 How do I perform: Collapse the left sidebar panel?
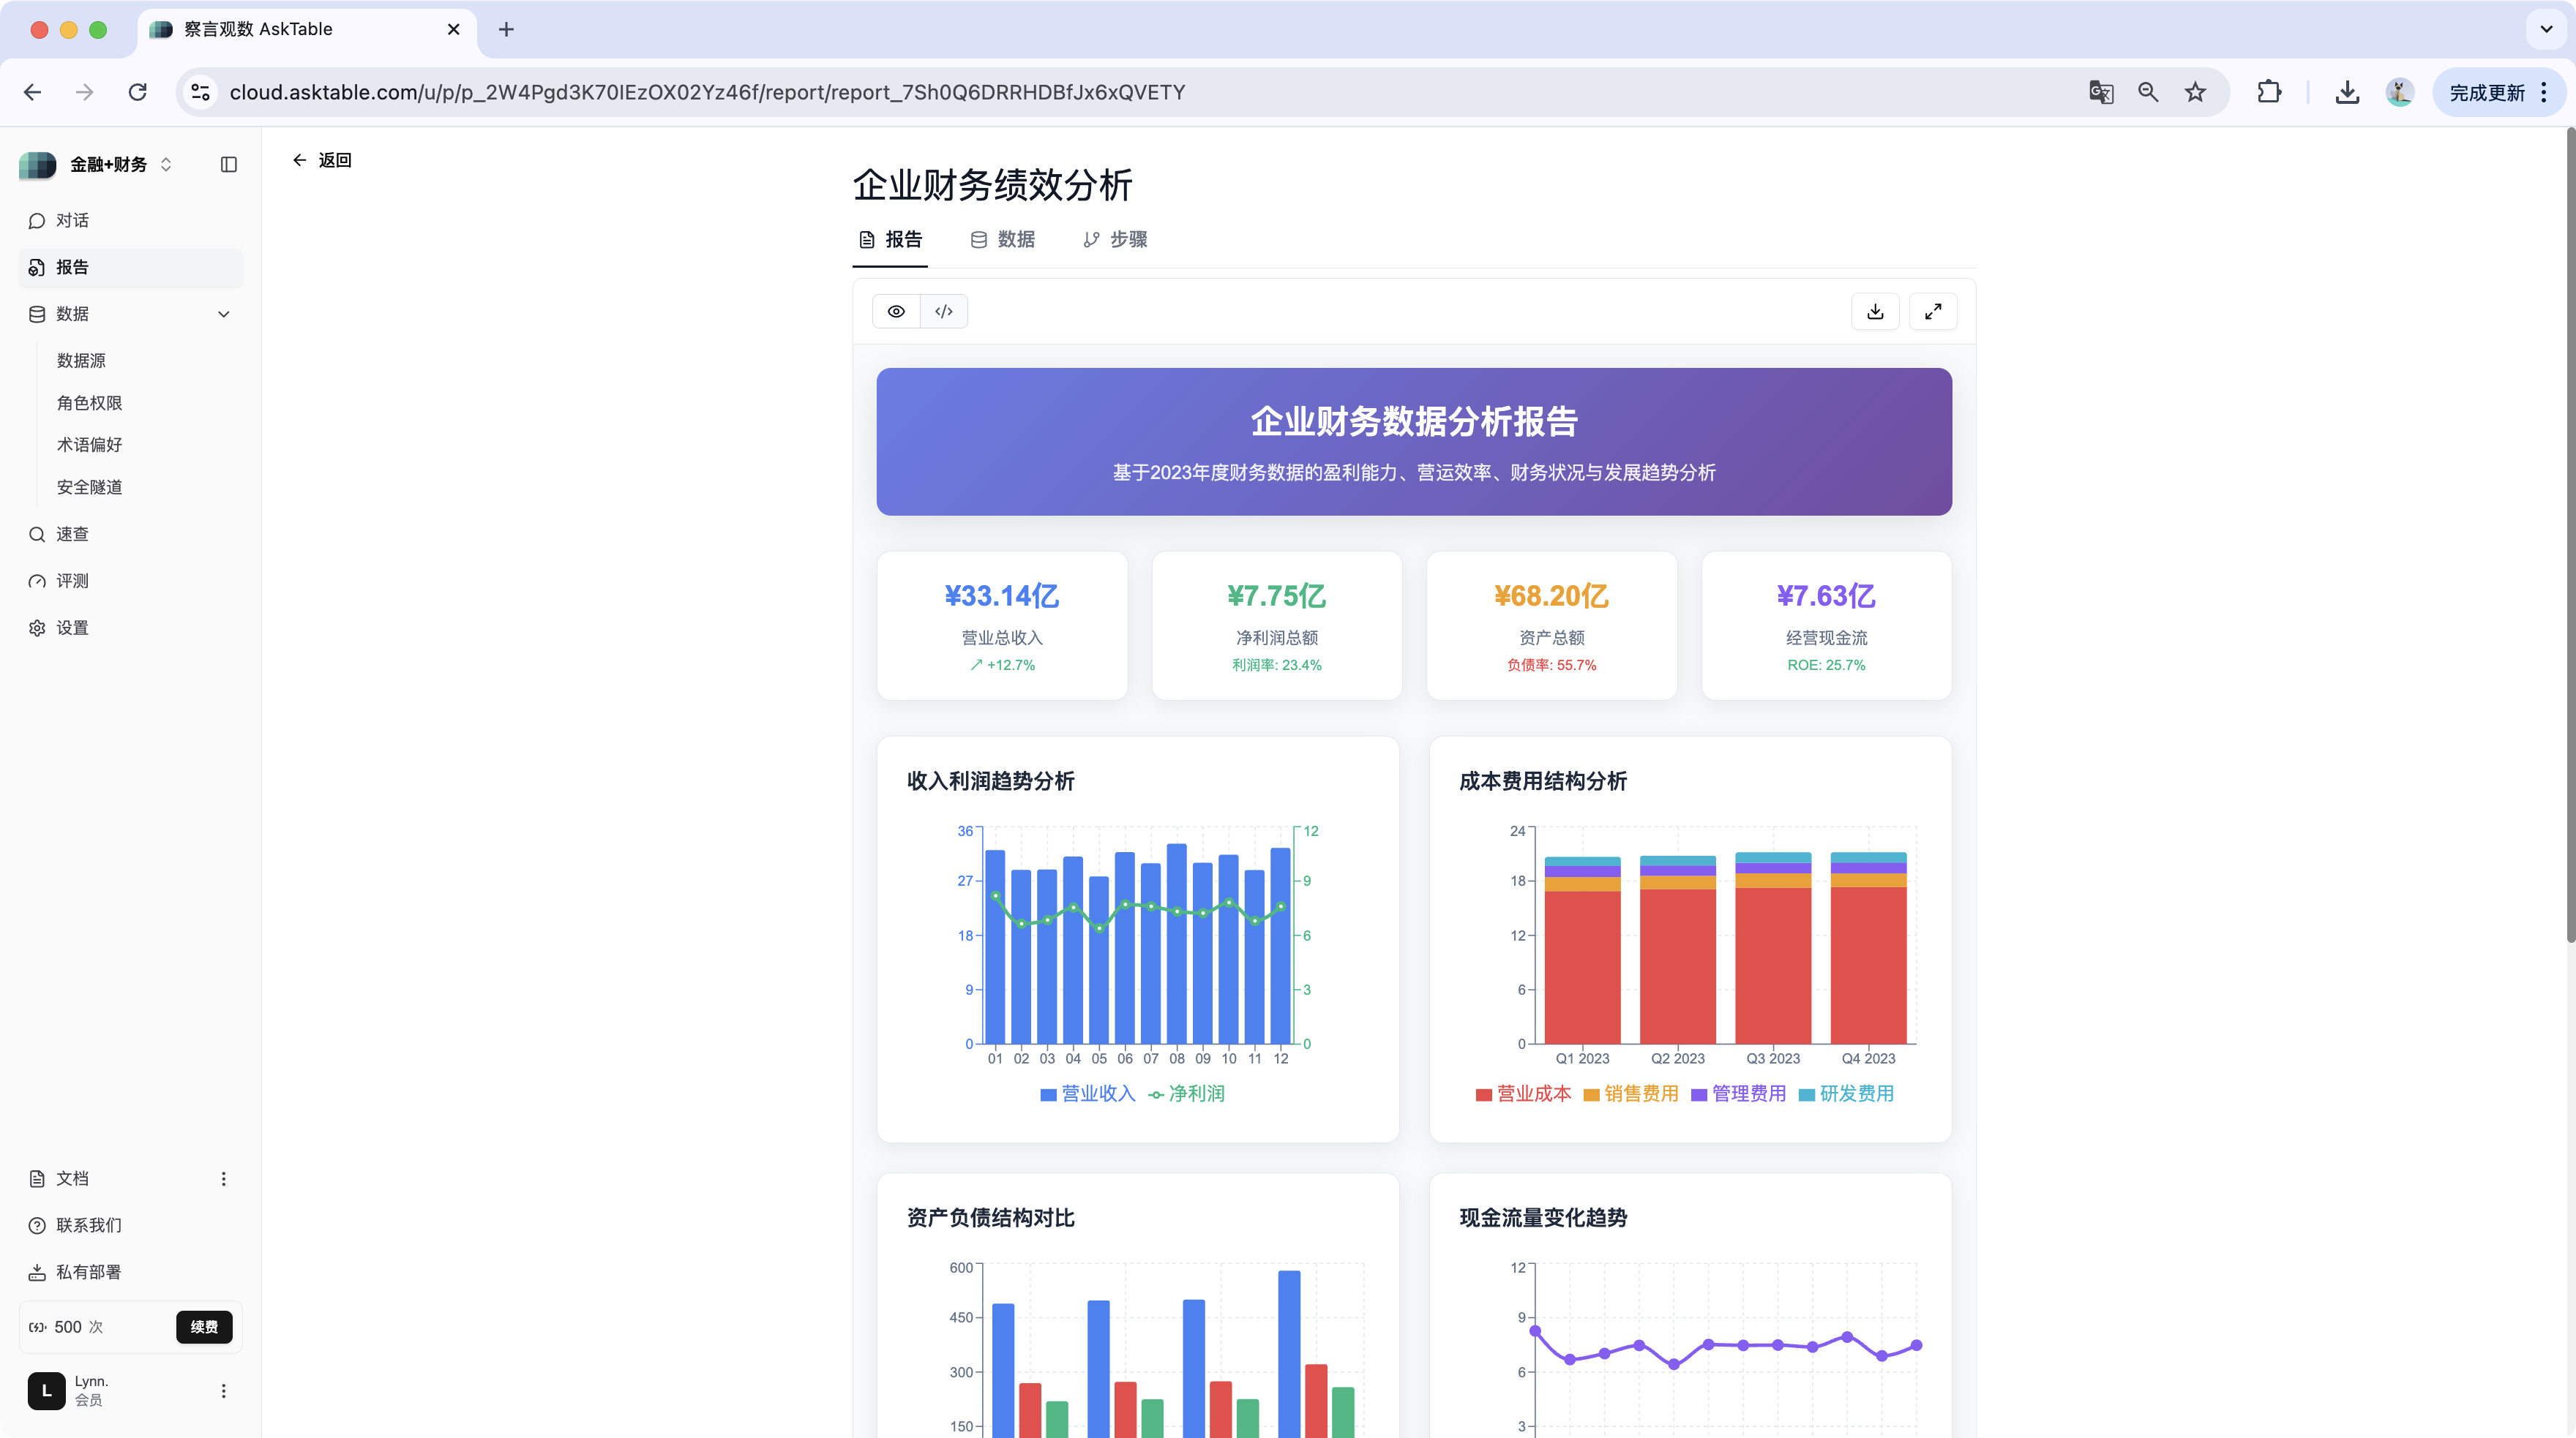229,164
